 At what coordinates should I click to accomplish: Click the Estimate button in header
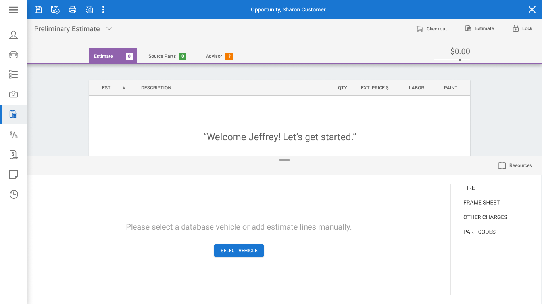pos(479,28)
